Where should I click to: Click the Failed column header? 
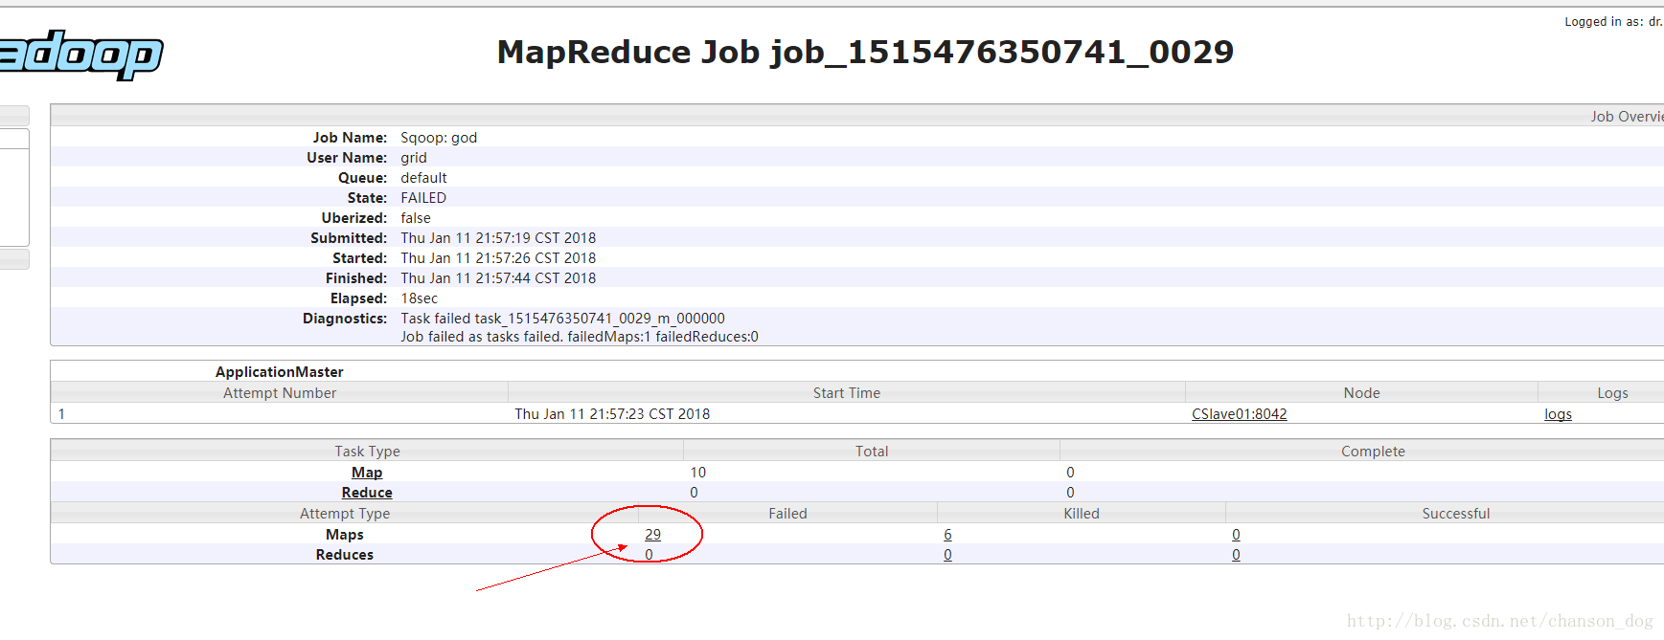tap(787, 514)
